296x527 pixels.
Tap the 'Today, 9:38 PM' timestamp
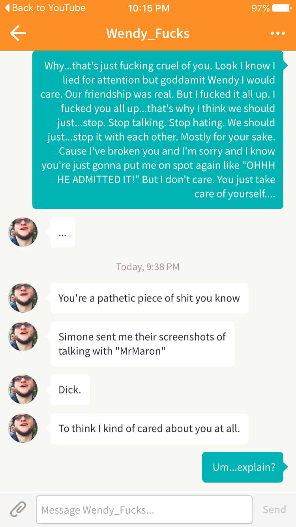pos(148,267)
